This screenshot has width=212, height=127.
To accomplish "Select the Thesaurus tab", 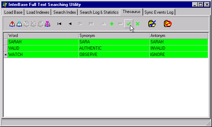I will [131, 12].
